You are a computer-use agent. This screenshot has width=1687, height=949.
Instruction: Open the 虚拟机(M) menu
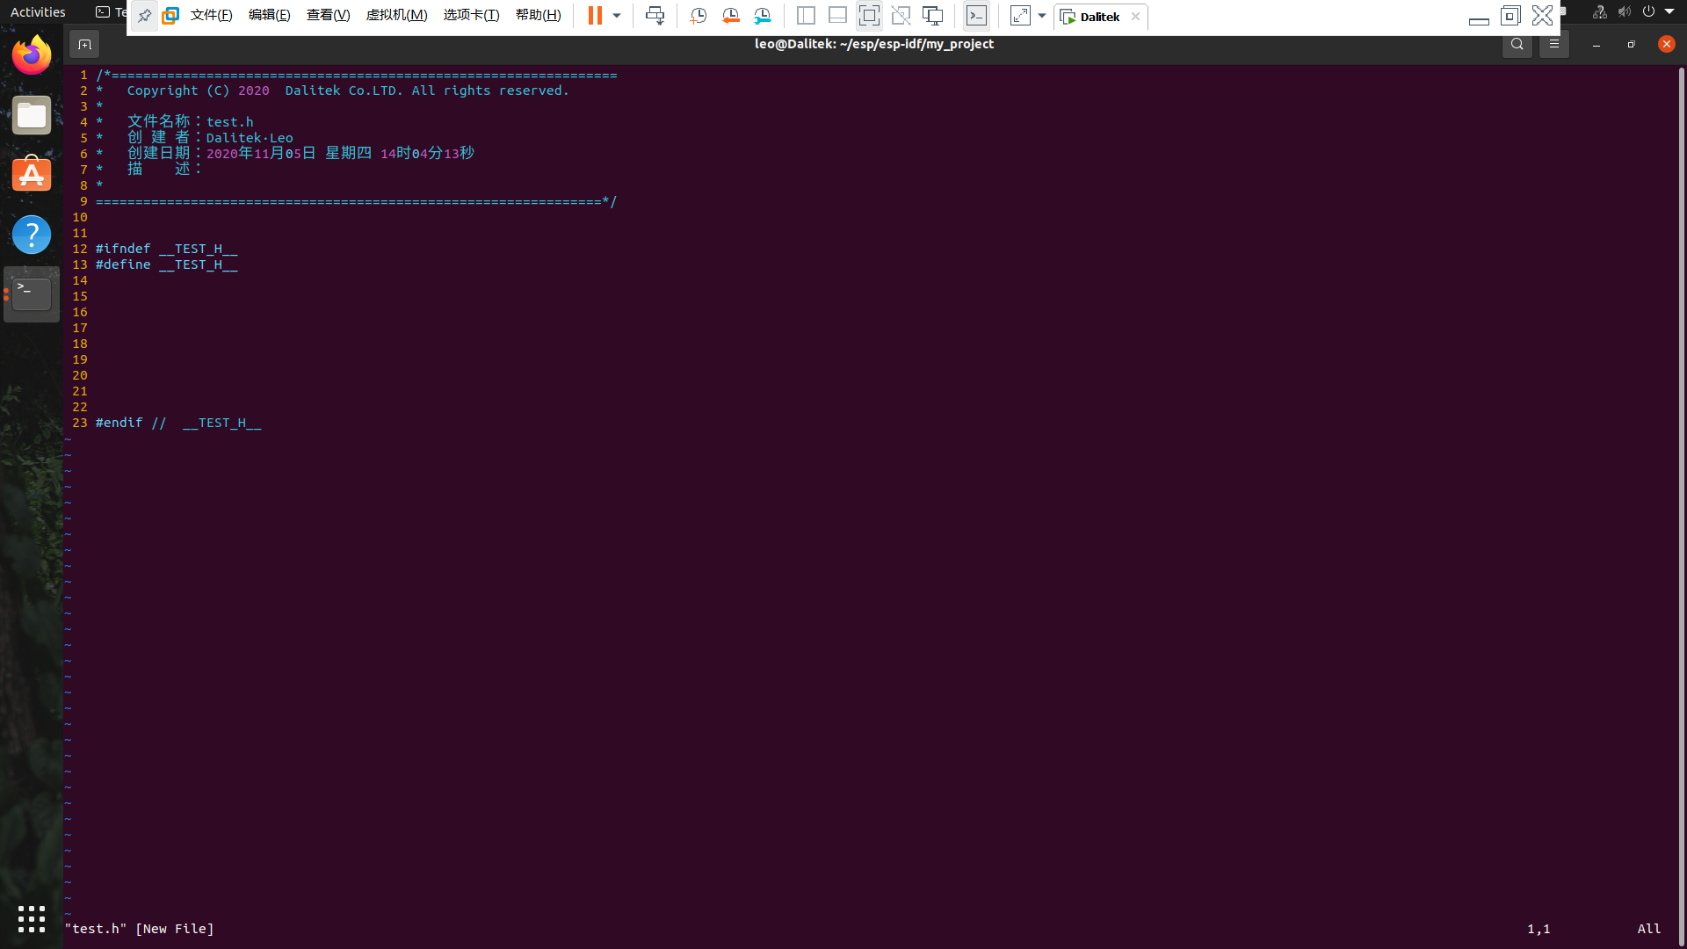click(x=396, y=16)
